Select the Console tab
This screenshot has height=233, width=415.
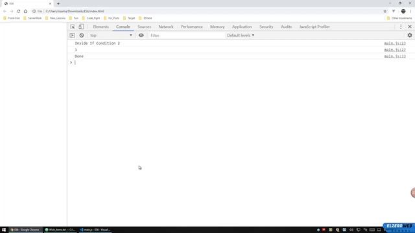click(123, 27)
